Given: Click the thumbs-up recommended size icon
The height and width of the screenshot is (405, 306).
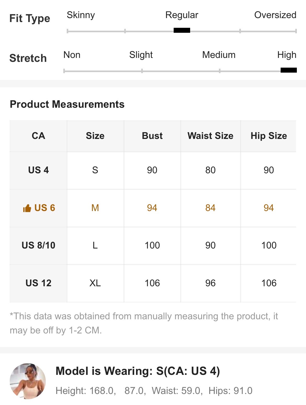Looking at the screenshot, I should pos(27,208).
